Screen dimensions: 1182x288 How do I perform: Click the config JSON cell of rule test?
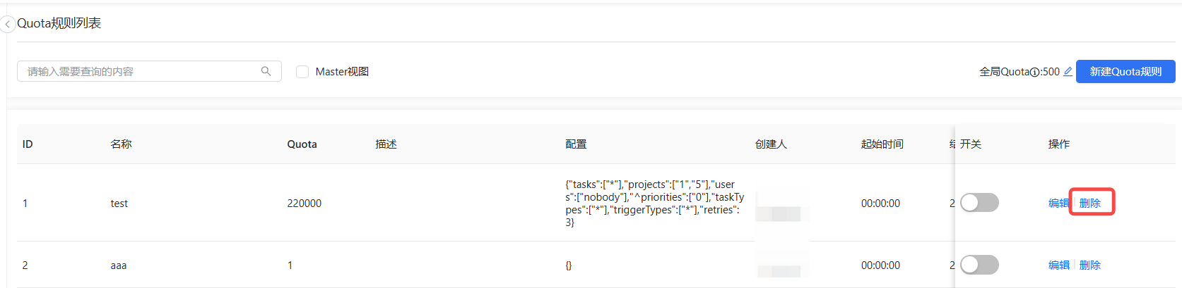(x=654, y=204)
